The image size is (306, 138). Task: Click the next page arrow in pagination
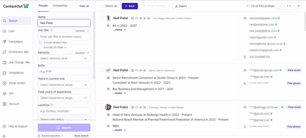pyautogui.click(x=298, y=6)
